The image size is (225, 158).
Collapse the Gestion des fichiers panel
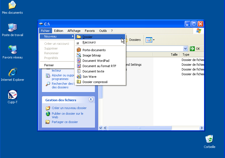(x=91, y=100)
